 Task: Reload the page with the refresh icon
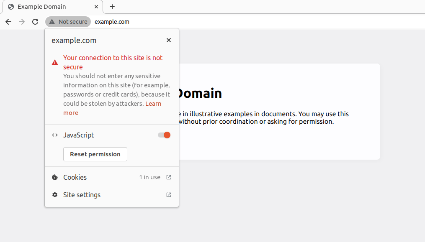(x=35, y=22)
